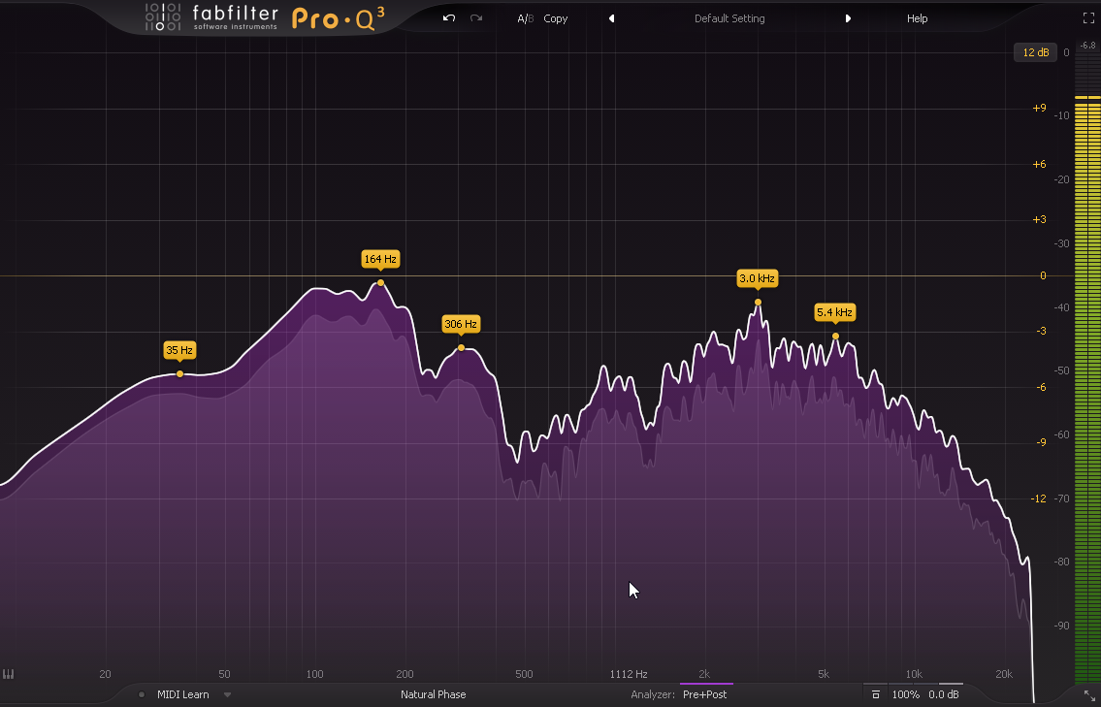Click the resize corner icon
The width and height of the screenshot is (1101, 707).
tap(1088, 694)
